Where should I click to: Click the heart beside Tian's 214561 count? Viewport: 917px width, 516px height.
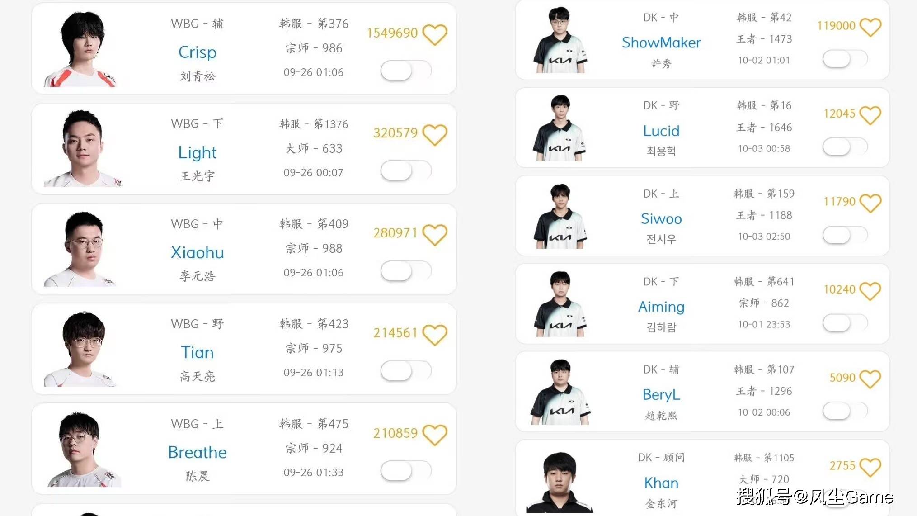coord(434,335)
